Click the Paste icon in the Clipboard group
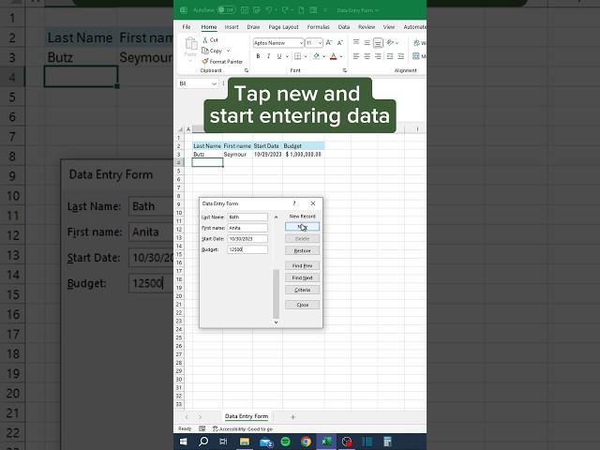This screenshot has width=600, height=450. [190, 44]
